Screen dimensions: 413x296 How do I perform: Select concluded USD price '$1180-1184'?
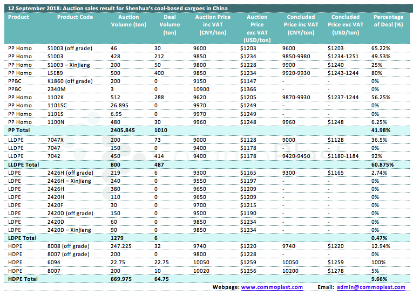pos(343,156)
